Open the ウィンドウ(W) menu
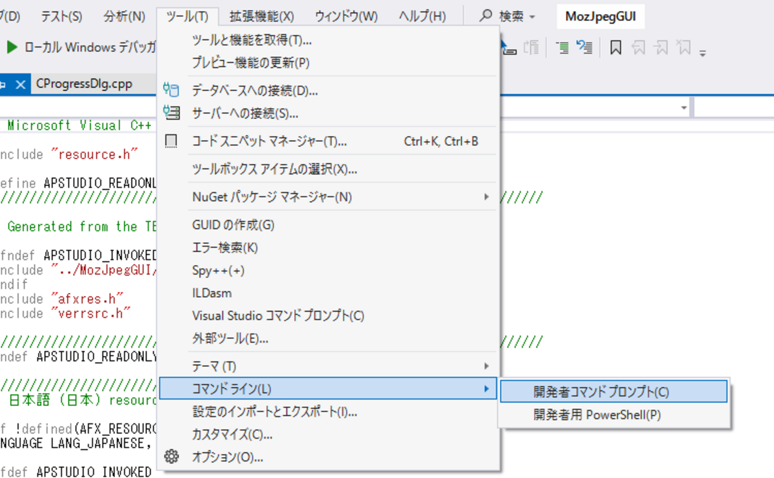Image resolution: width=774 pixels, height=478 pixels. coord(346,16)
